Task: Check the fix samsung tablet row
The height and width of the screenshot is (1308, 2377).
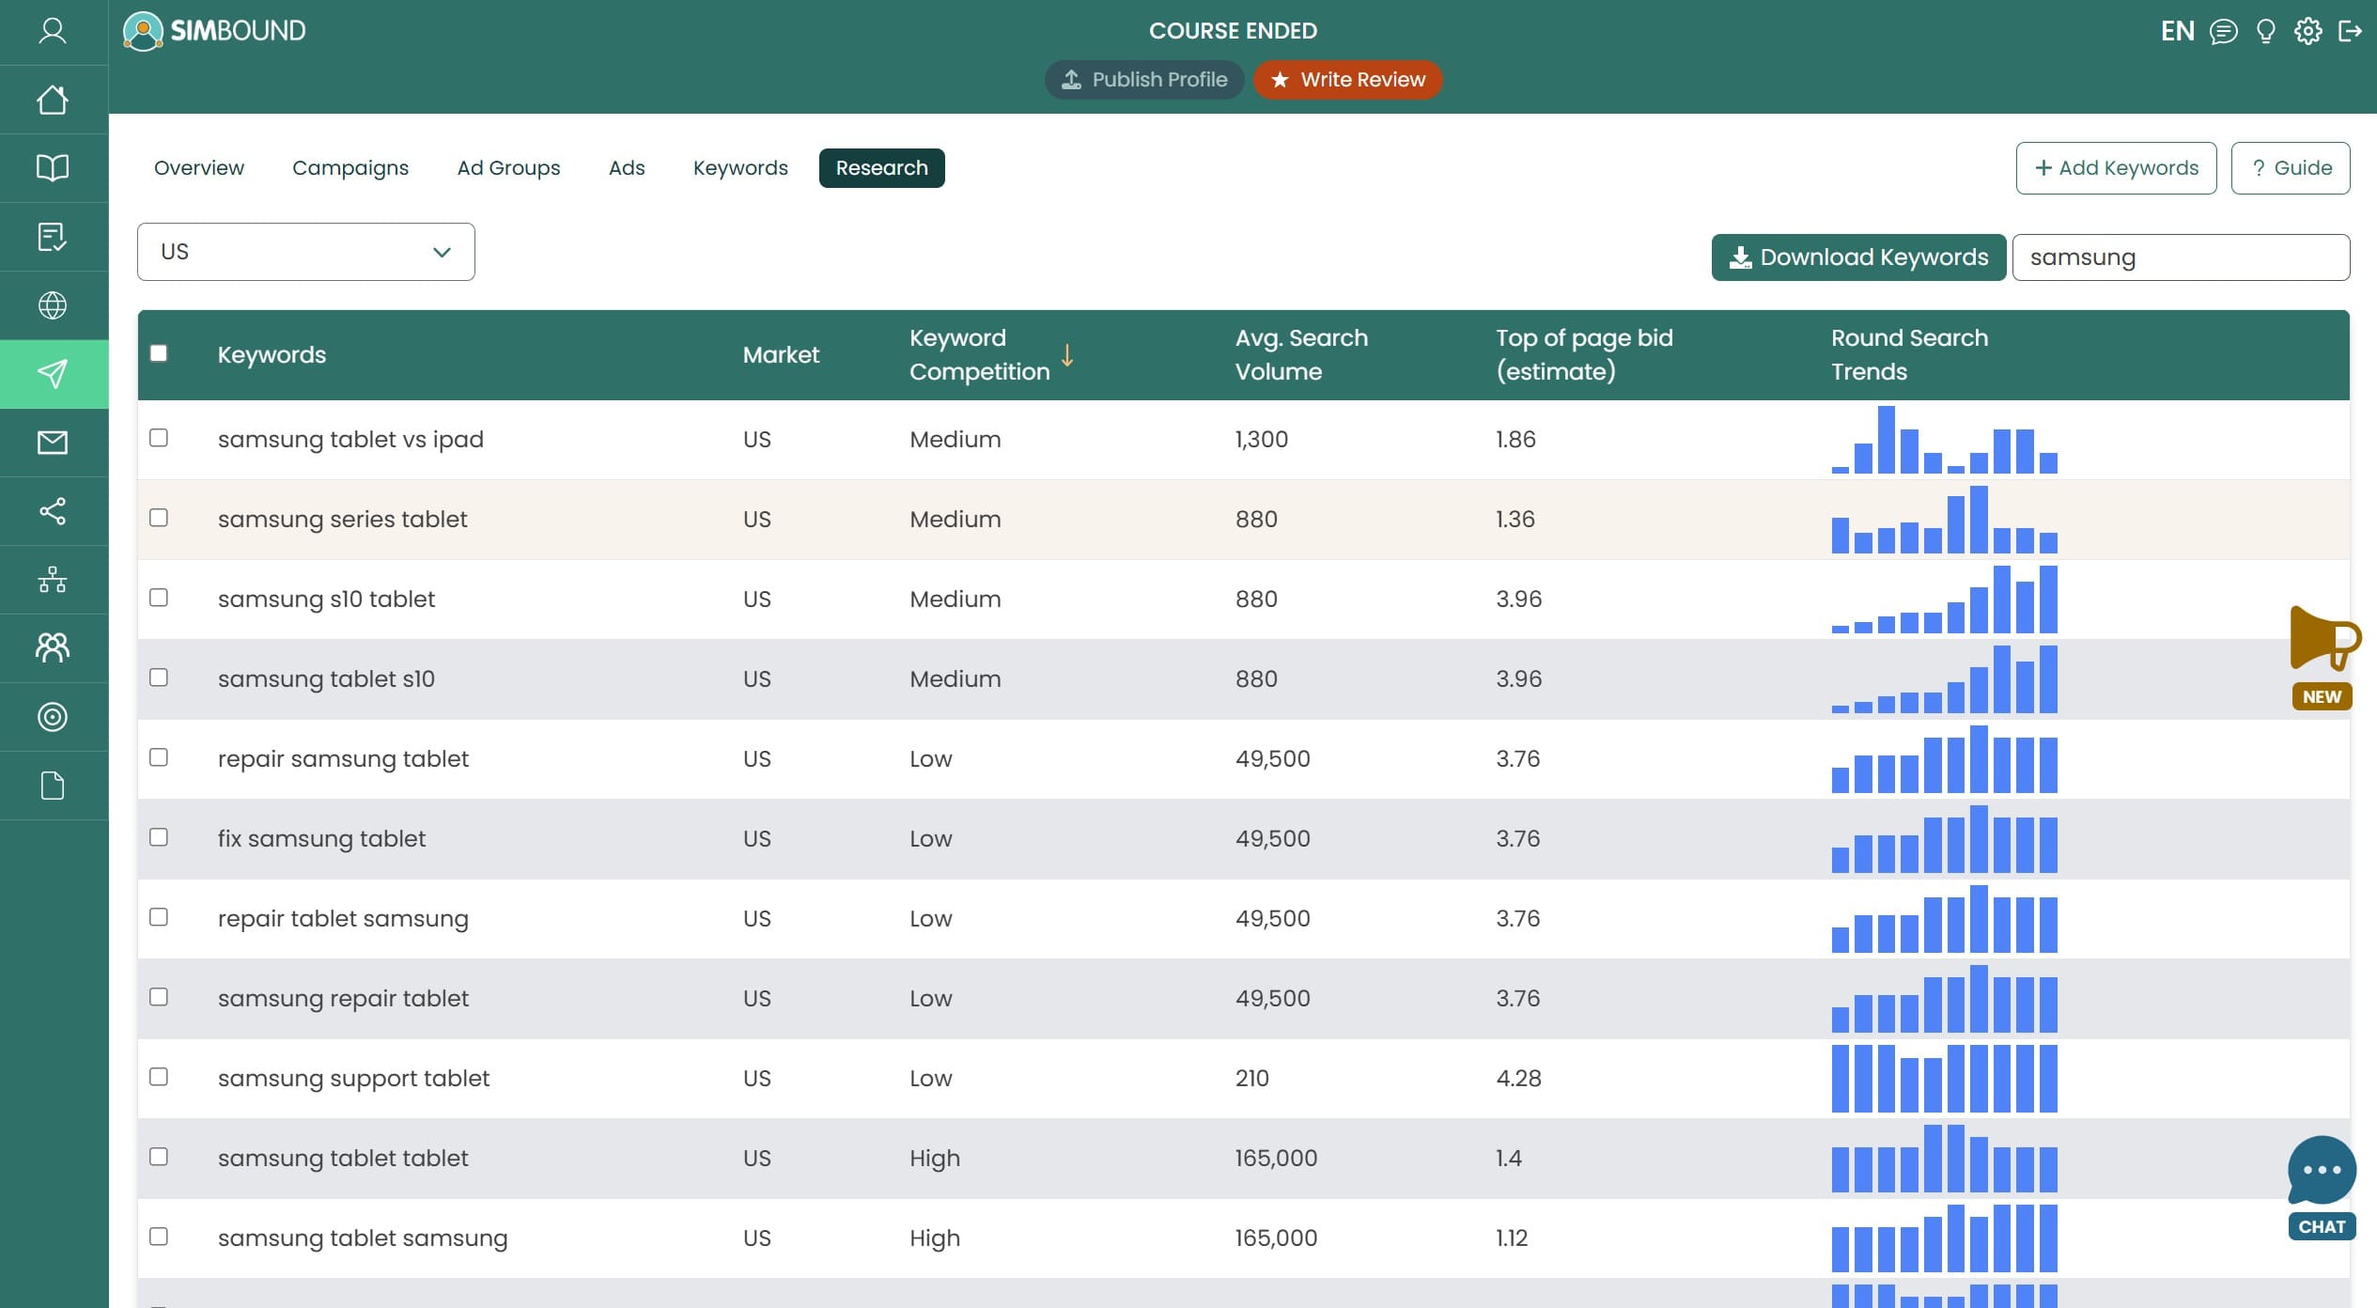Action: tap(159, 838)
